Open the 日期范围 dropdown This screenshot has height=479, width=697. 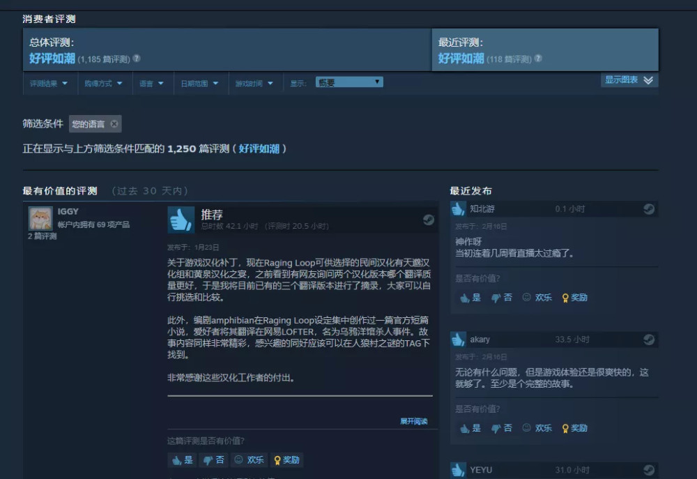(x=200, y=82)
